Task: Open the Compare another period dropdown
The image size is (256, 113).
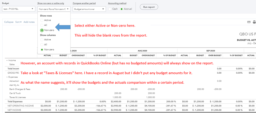Action: click(89, 9)
